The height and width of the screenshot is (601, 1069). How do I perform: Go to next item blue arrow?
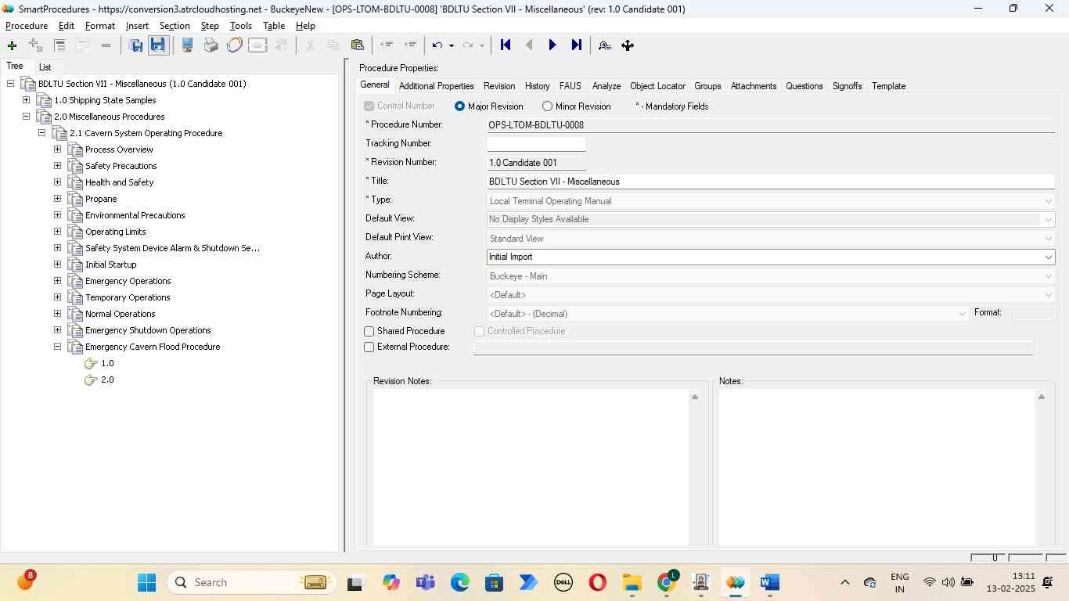(x=552, y=45)
